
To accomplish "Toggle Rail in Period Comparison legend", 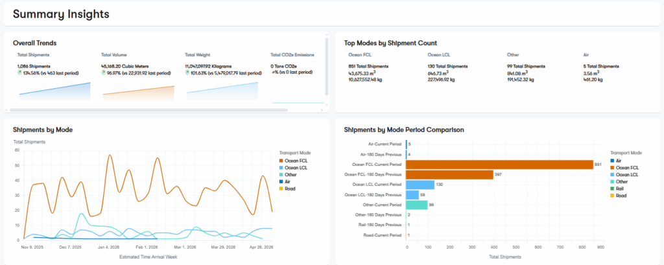I will coord(617,189).
